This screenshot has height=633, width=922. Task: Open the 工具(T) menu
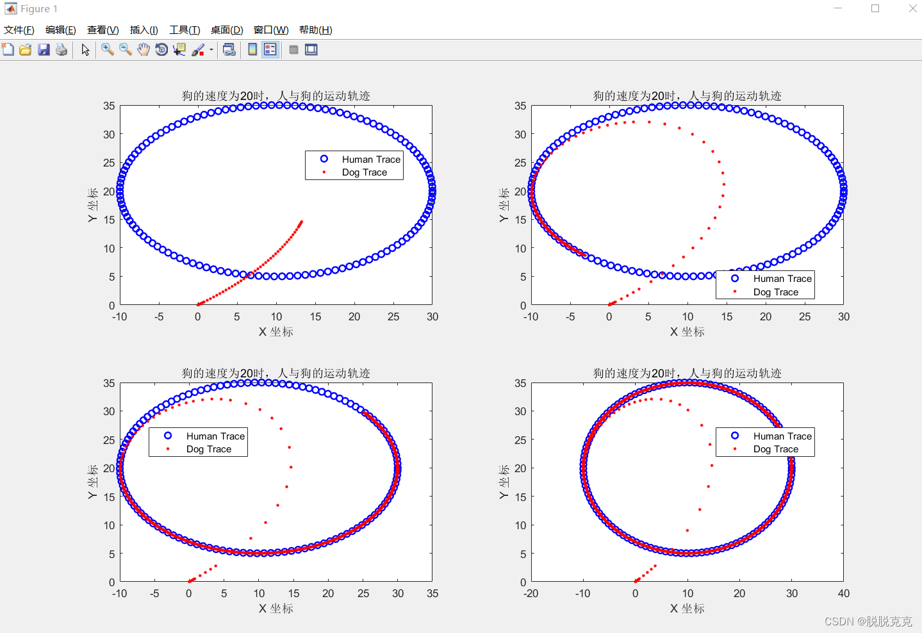pos(185,30)
